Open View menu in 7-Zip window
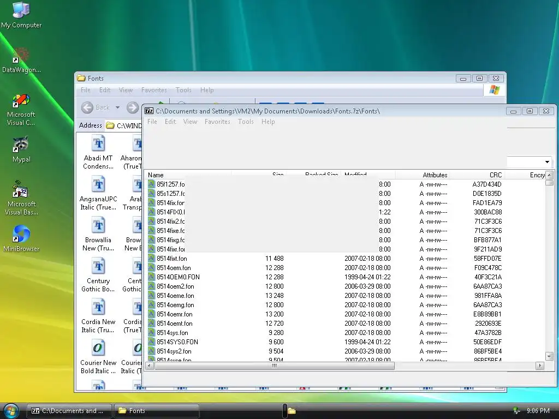 [190, 122]
